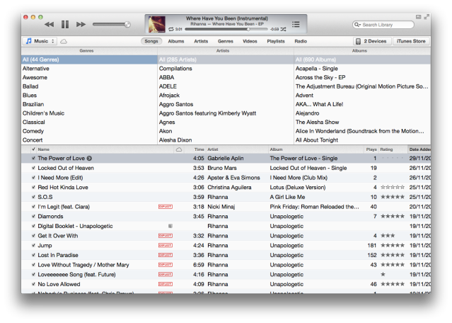Select All (44 Genres) row
Screen dimensions: 452x323
(x=89, y=59)
